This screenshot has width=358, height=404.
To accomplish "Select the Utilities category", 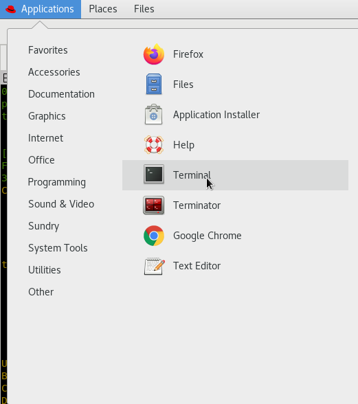I will (45, 270).
